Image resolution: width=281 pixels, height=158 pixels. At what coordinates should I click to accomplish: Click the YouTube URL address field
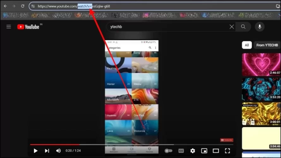[154, 6]
